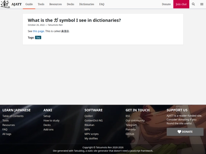Open All tags footer link
Screen dimensions: 206x154
(x=7, y=134)
